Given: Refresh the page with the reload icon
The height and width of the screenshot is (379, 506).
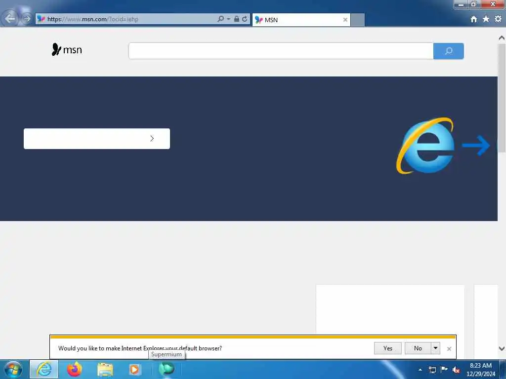Looking at the screenshot, I should tap(245, 19).
